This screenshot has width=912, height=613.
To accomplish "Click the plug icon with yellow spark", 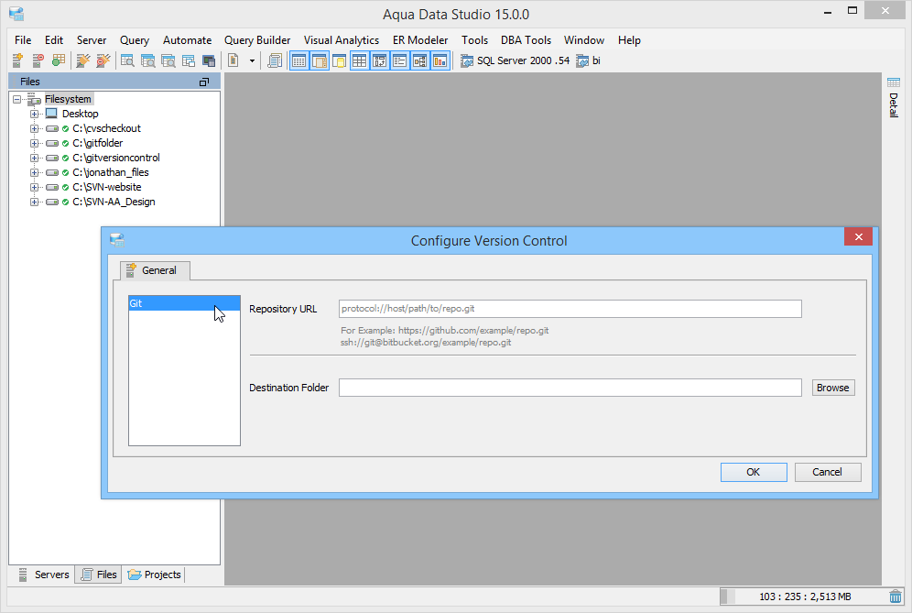I will click(83, 60).
